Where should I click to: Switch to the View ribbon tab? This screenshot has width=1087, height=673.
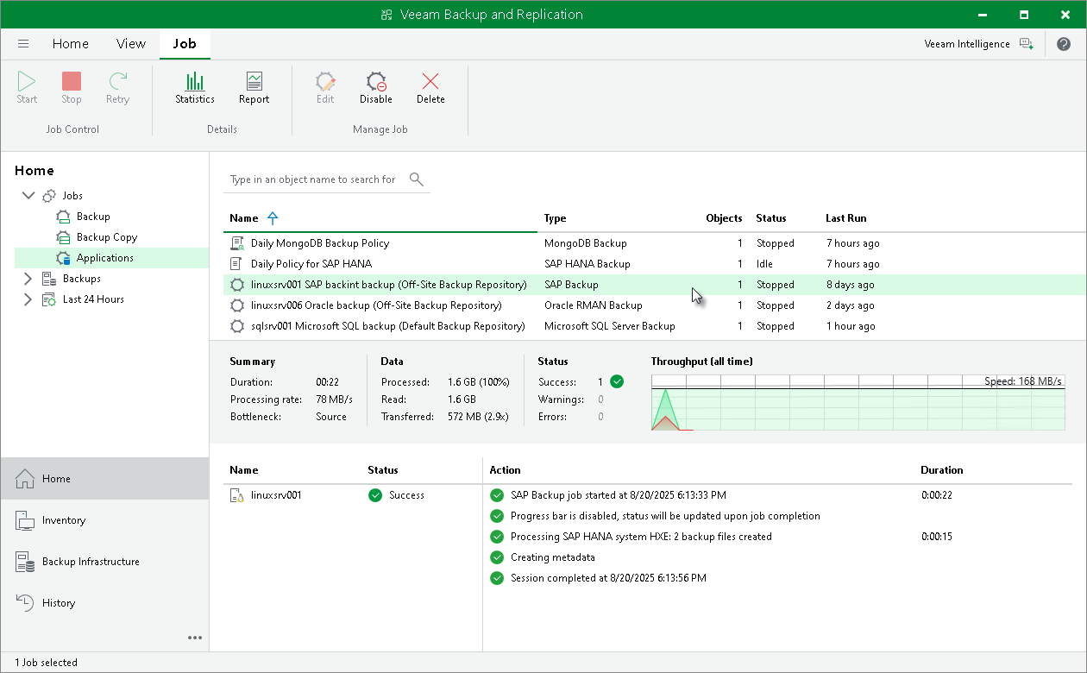(x=130, y=43)
